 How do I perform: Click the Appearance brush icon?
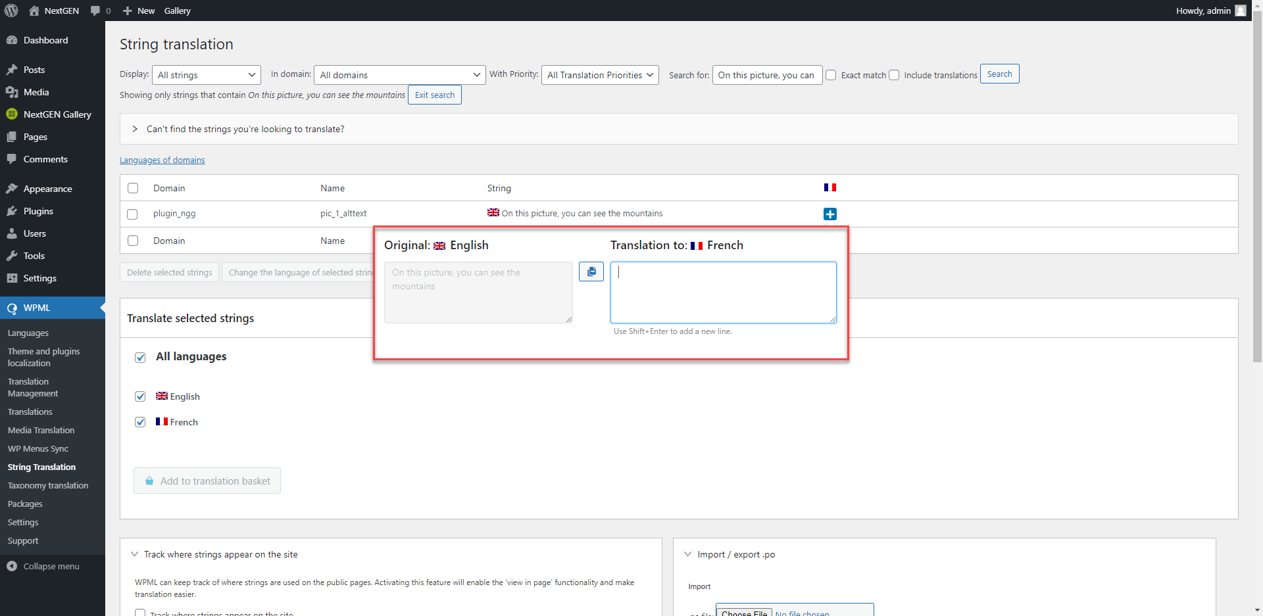12,189
